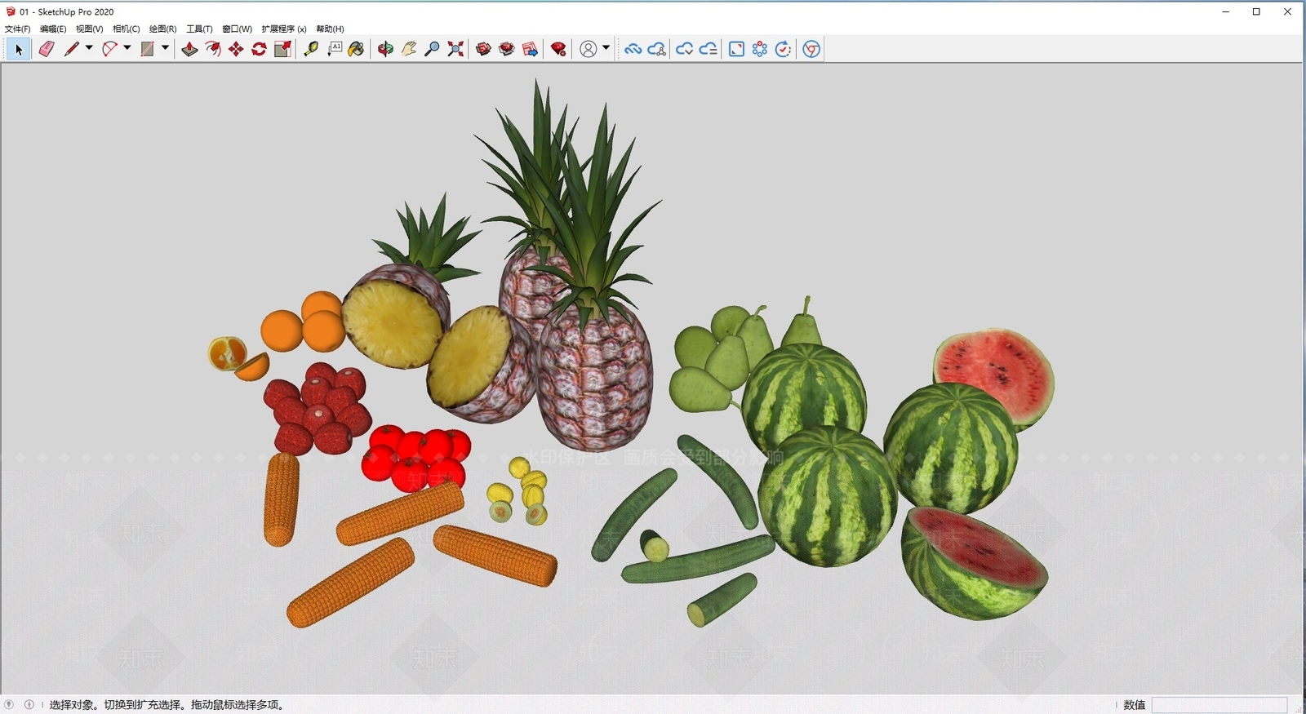Image resolution: width=1306 pixels, height=714 pixels.
Task: Choose the Text label tool
Action: tap(335, 49)
